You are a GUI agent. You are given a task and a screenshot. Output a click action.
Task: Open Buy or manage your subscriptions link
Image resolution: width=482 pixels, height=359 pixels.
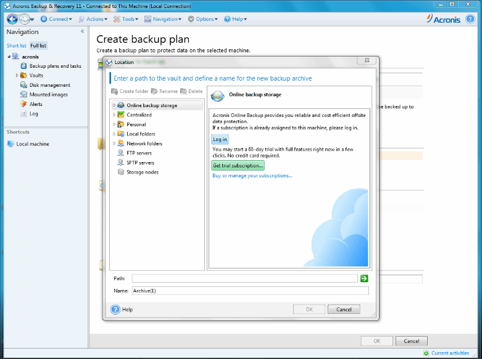pyautogui.click(x=252, y=176)
